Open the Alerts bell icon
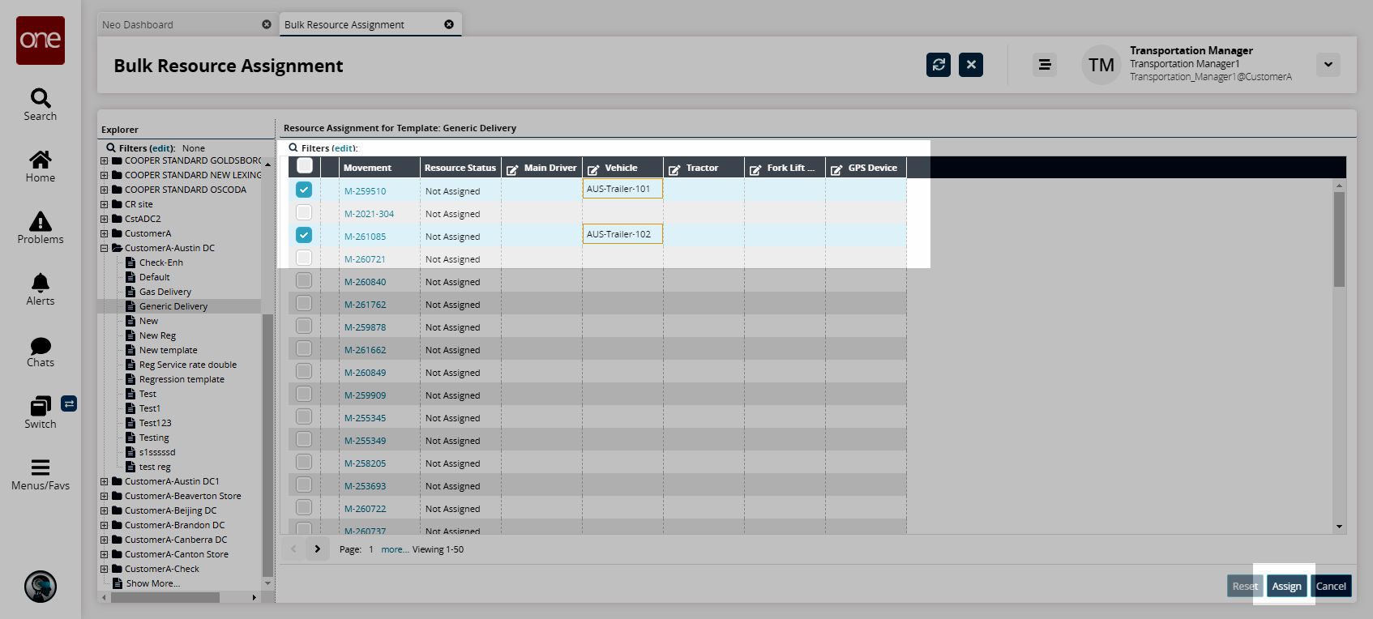 (41, 289)
